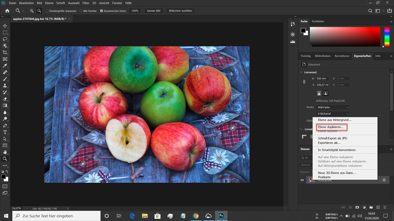Viewport: 394px width, 221px height.
Task: Select the Move tool
Action: [5, 26]
